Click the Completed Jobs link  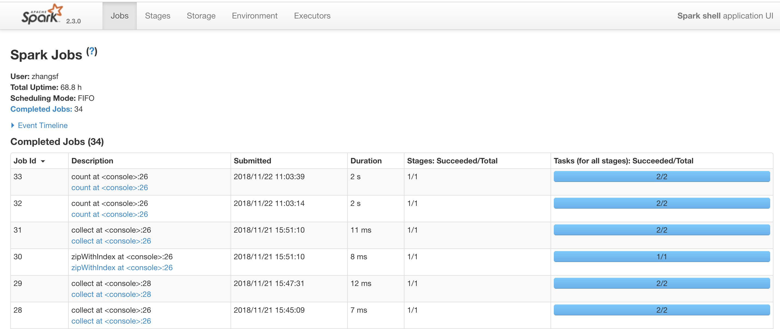point(41,109)
